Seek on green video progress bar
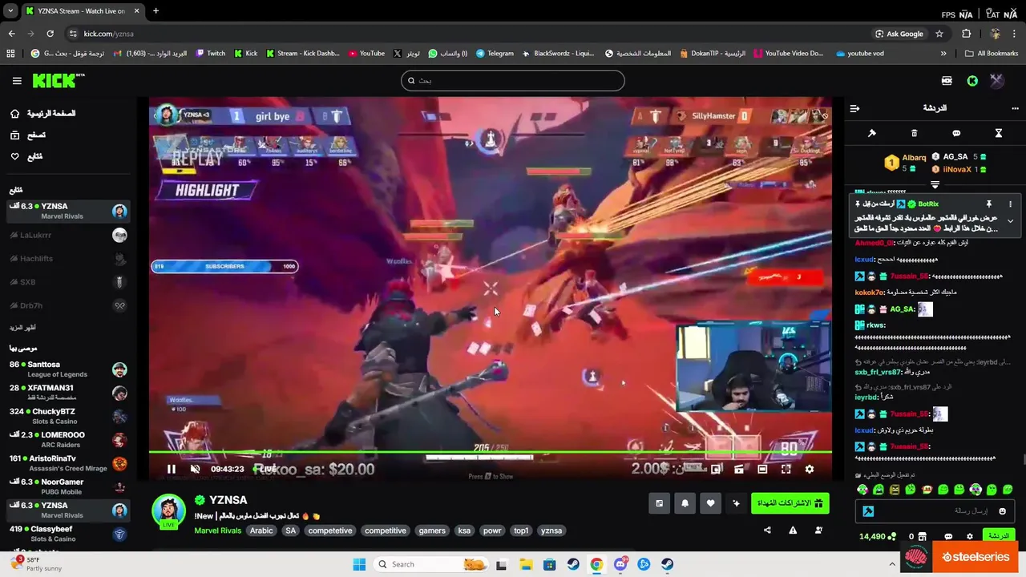This screenshot has width=1026, height=577. click(490, 453)
